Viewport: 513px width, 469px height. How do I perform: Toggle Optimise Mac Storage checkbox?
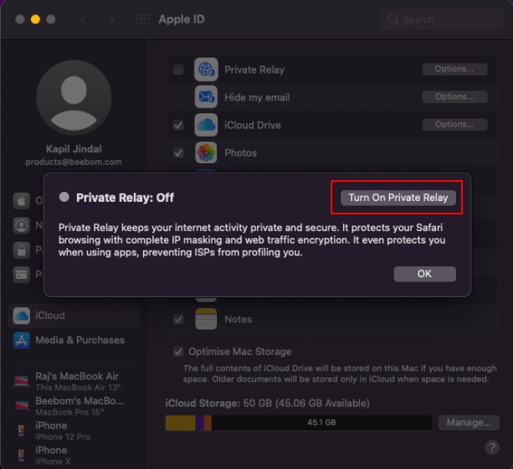coord(178,352)
